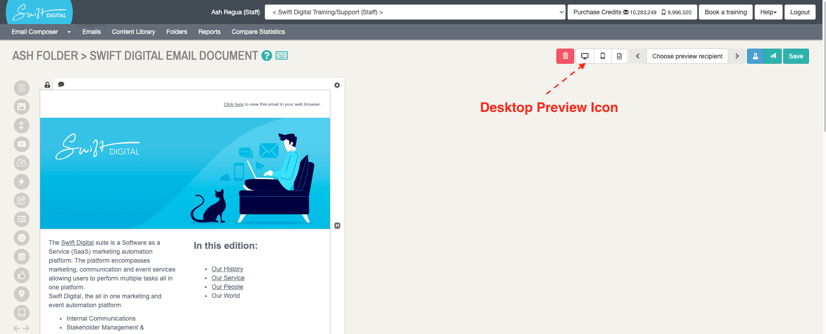Click the bulleted list sidebar icon
826x334 pixels.
(x=21, y=219)
